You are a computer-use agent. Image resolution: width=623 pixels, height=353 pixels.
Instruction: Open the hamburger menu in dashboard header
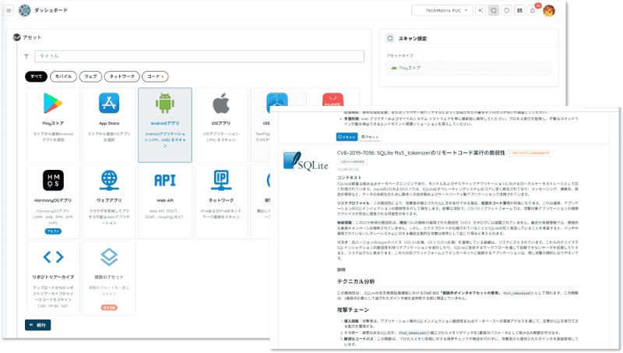pyautogui.click(x=9, y=10)
